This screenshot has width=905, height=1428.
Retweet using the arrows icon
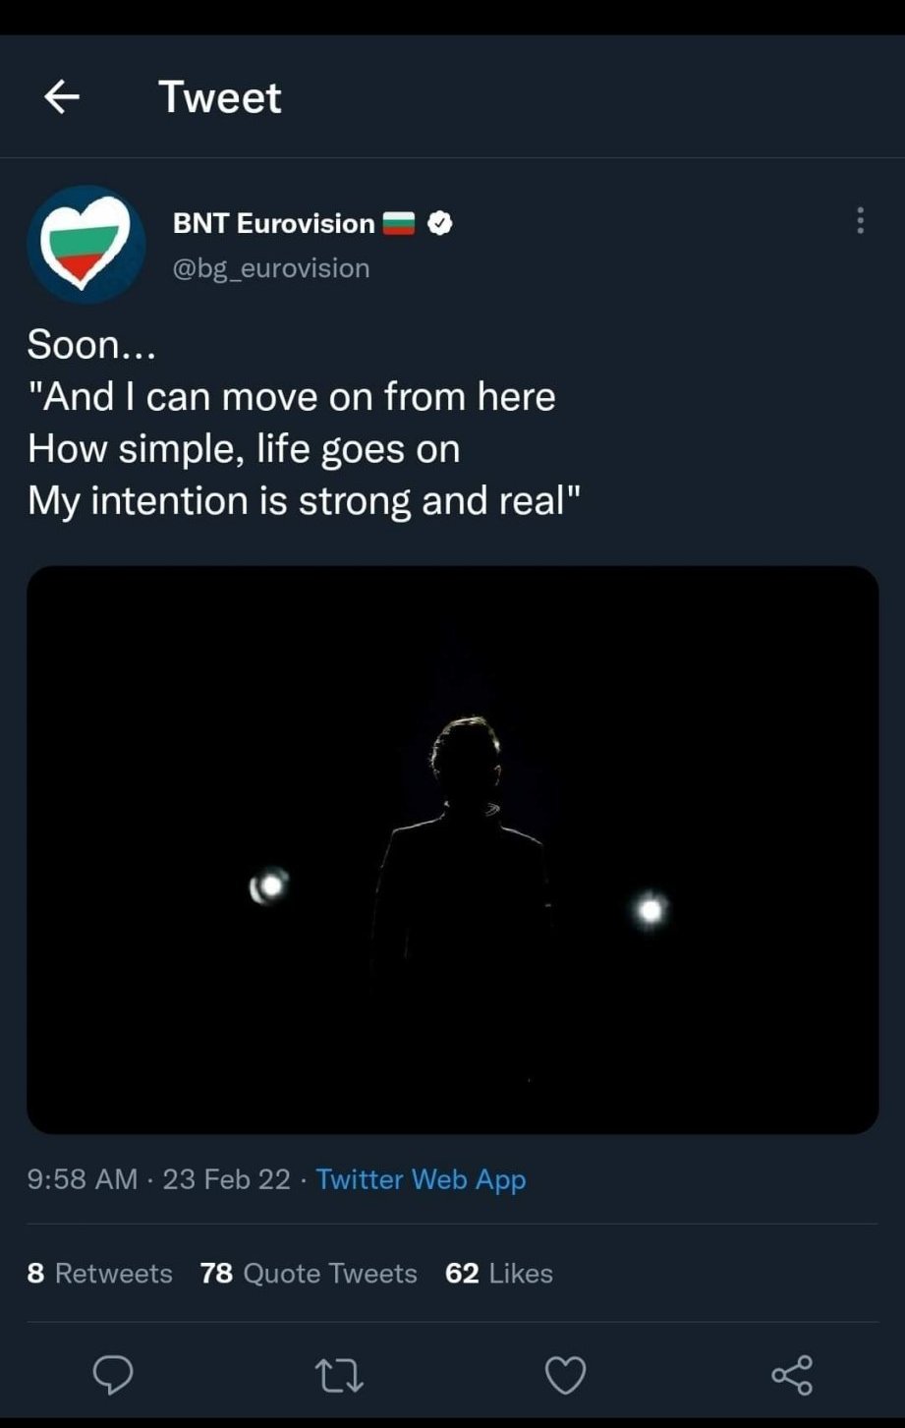[339, 1375]
